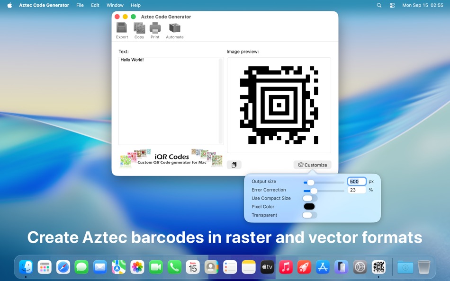Open Notes from the Dock
The width and height of the screenshot is (450, 281).
pyautogui.click(x=249, y=267)
